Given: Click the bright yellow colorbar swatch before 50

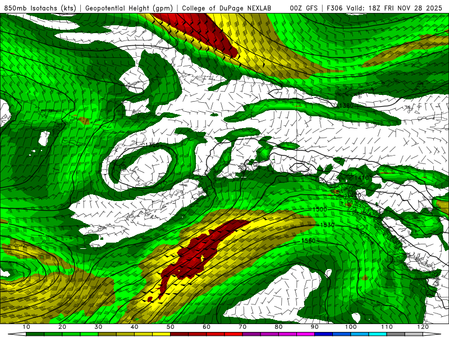Looking at the screenshot, I should [x=161, y=334].
